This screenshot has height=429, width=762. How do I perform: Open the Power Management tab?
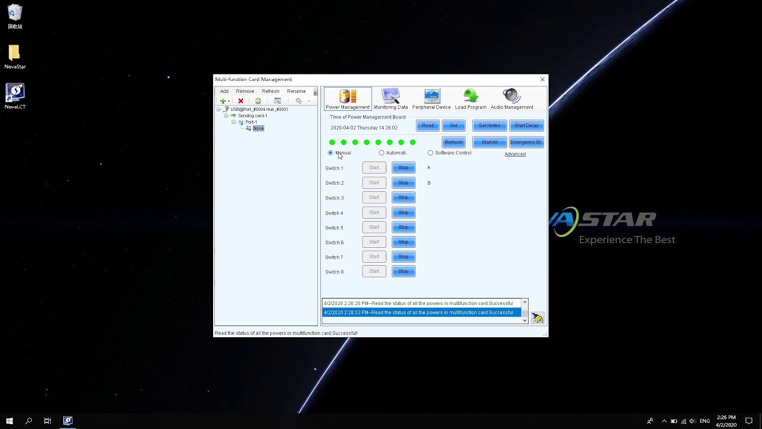pyautogui.click(x=348, y=99)
